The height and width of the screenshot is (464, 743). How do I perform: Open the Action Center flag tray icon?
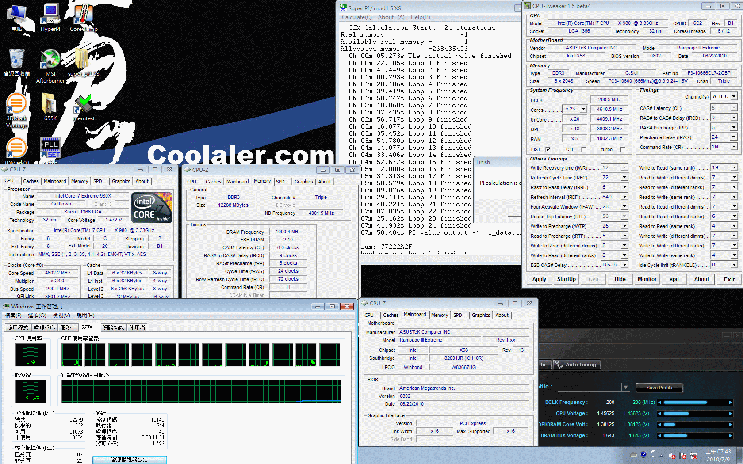click(683, 456)
